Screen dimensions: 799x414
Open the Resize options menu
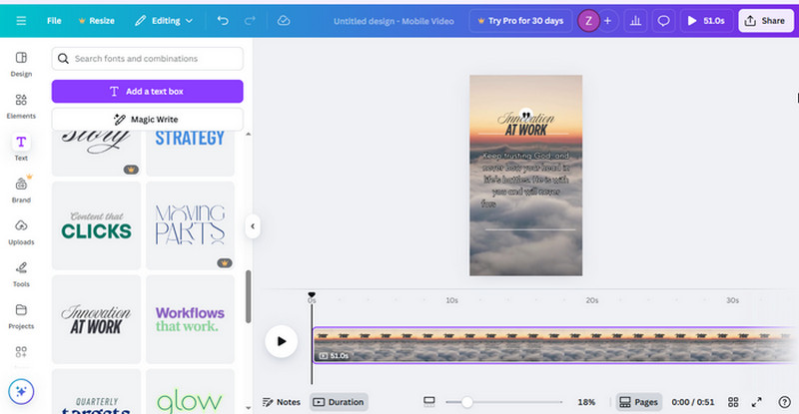96,20
